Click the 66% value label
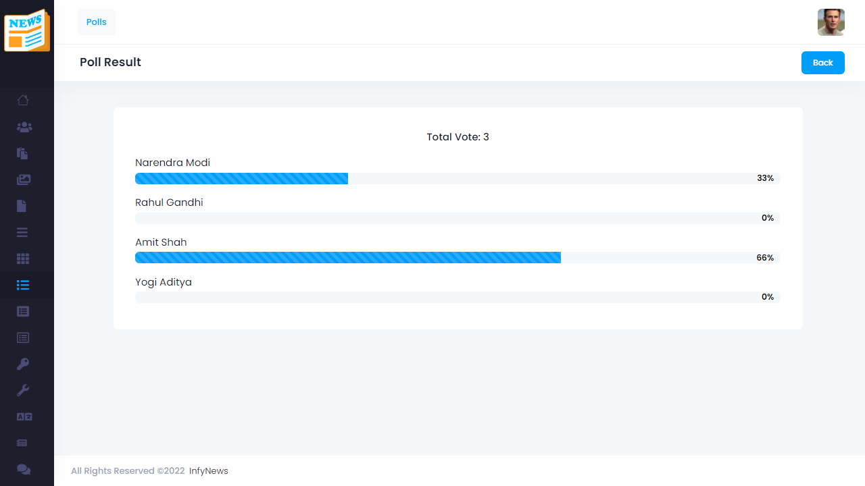 [x=765, y=258]
